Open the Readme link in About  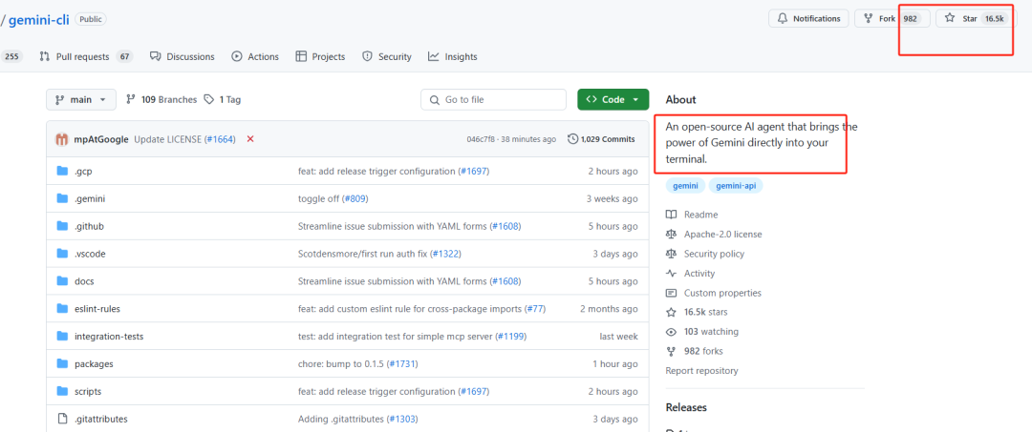tap(693, 215)
